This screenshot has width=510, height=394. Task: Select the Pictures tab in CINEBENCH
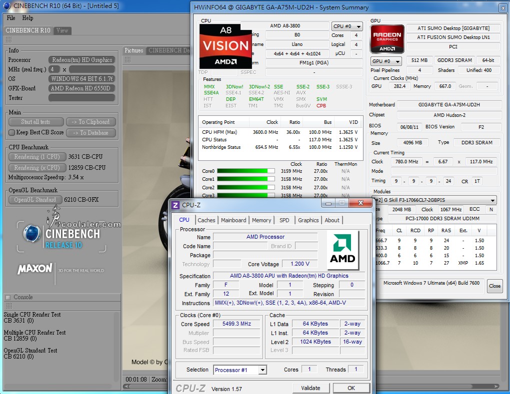[x=133, y=50]
